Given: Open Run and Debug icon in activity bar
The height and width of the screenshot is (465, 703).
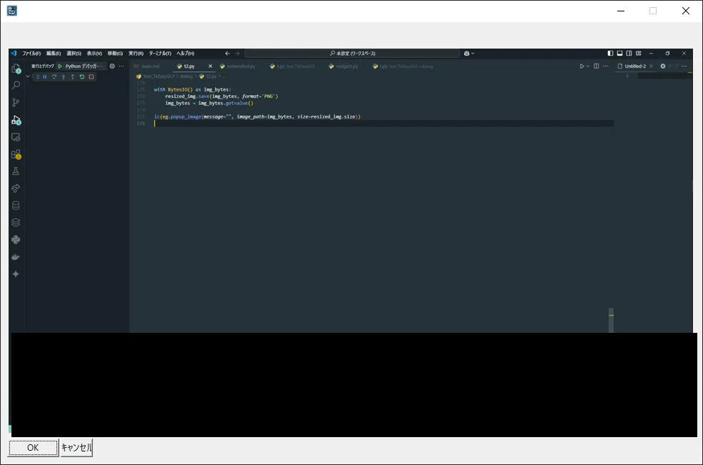Looking at the screenshot, I should point(16,120).
